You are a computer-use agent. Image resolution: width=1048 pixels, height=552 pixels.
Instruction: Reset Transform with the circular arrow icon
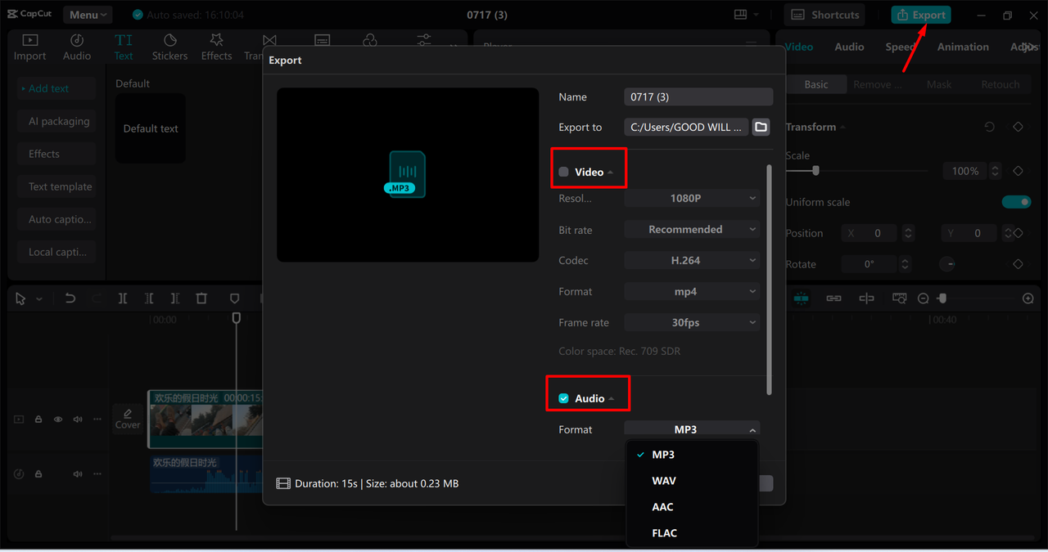pos(990,127)
